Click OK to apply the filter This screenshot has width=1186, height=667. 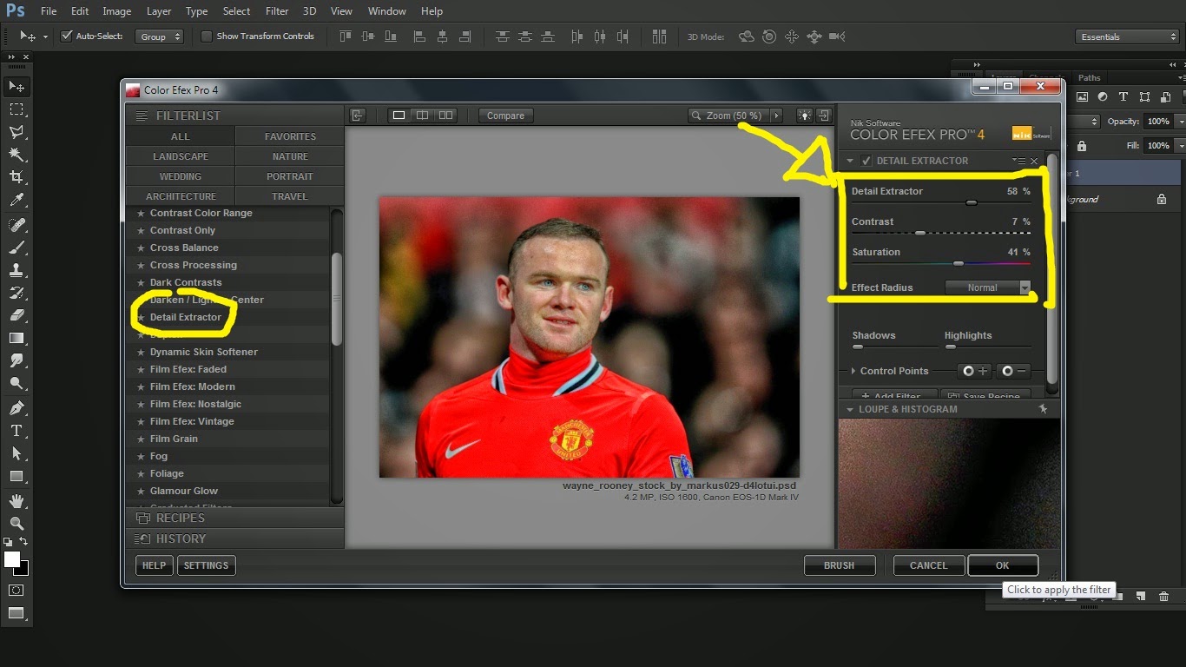tap(1003, 565)
